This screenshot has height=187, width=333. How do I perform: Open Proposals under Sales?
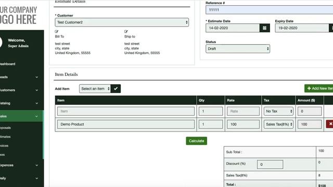point(5,128)
